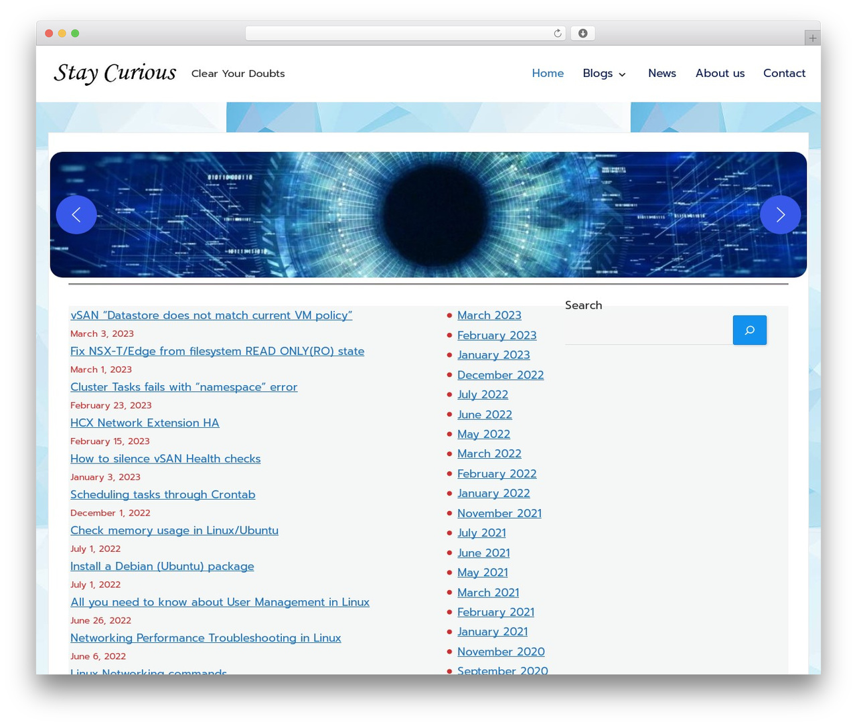Screen dimensions: 857x726
Task: Open Scheduling tasks through Crontab post
Action: click(163, 494)
